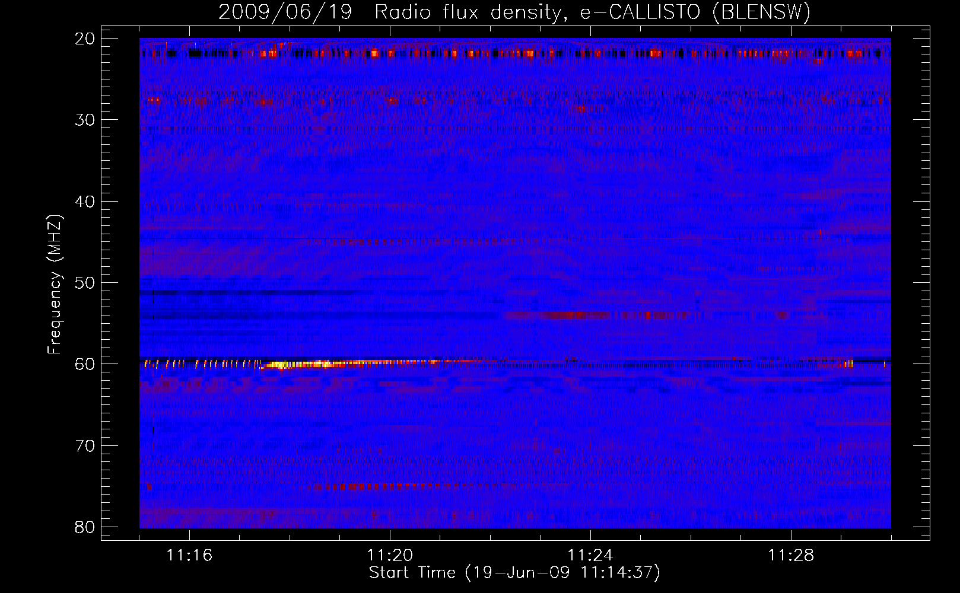Screen dimensions: 960x593
Task: Click the 'Start Time (19-Jun-09 11:14:37)' label
Action: click(x=514, y=573)
